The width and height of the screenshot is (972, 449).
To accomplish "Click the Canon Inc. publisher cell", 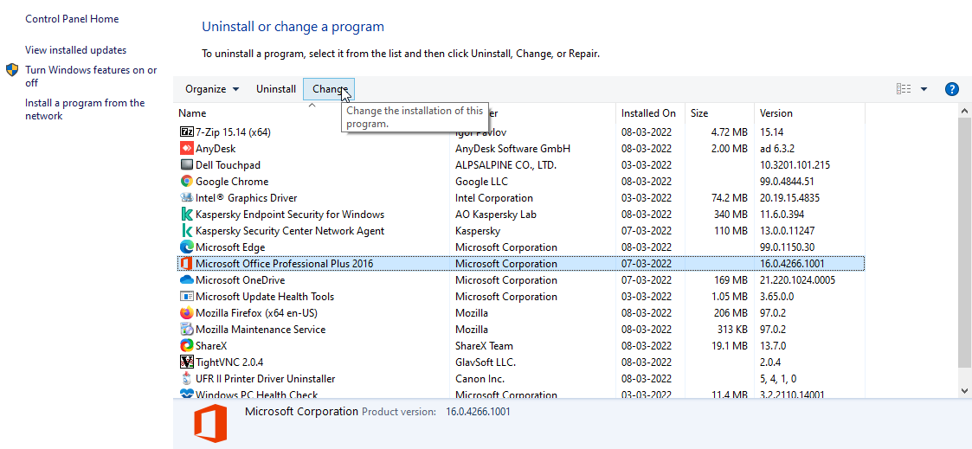I will click(480, 378).
